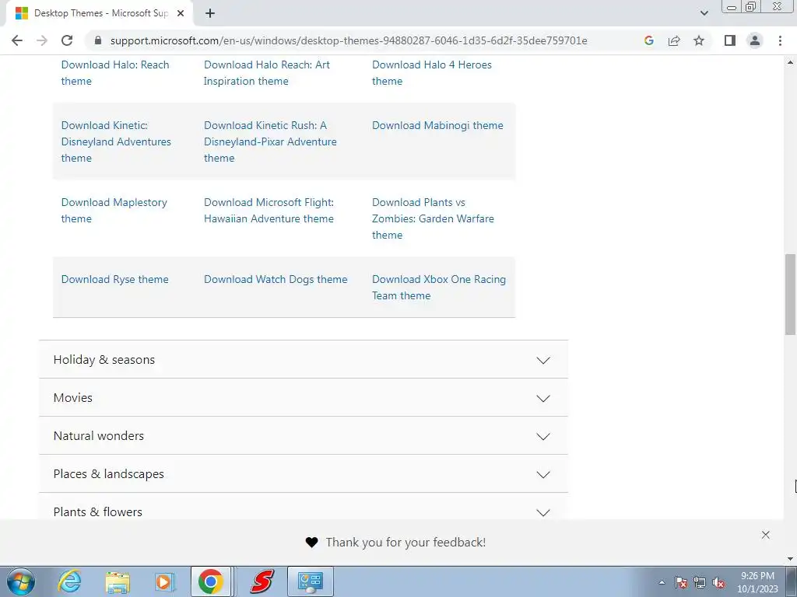Click the page vertical scrollbar thumb

(x=790, y=295)
